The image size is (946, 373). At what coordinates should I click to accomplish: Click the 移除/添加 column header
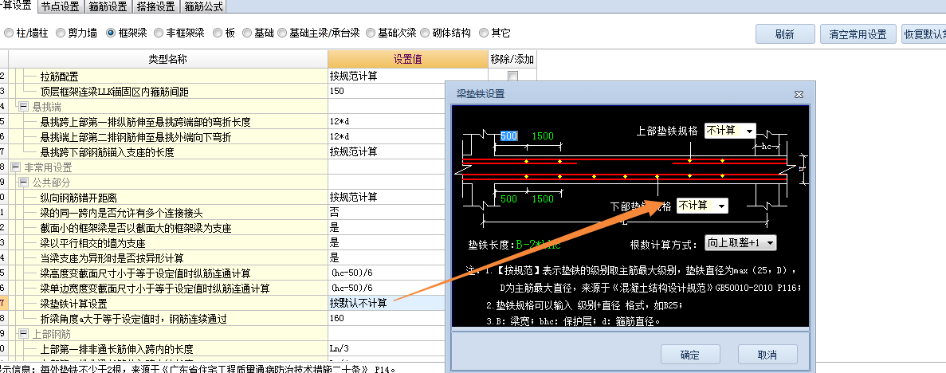(x=512, y=59)
